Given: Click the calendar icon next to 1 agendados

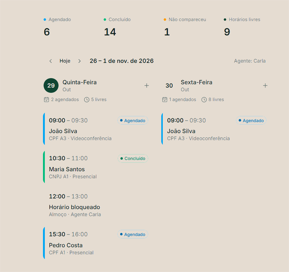Looking at the screenshot, I should click(165, 100).
